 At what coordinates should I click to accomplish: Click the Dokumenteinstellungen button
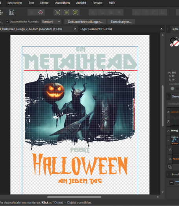[85, 22]
